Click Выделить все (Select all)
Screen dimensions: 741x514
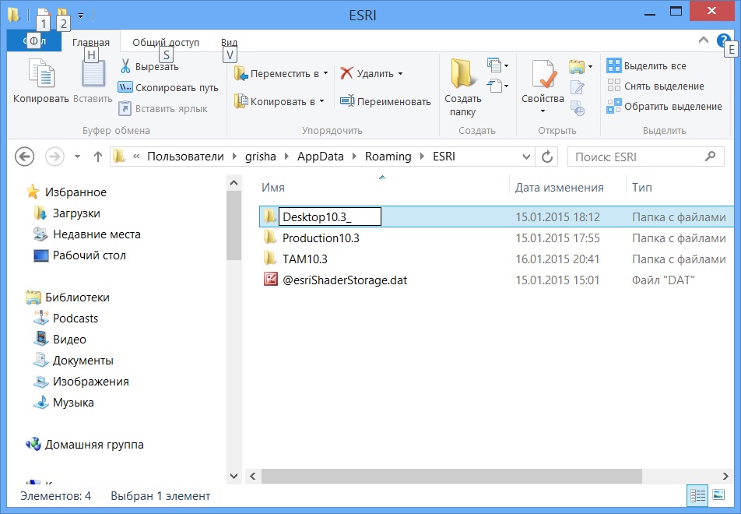647,65
